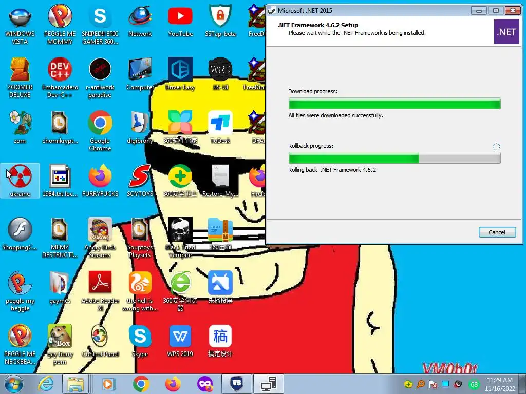The height and width of the screenshot is (394, 526).
Task: Open Firefox from the taskbar
Action: coord(173,384)
